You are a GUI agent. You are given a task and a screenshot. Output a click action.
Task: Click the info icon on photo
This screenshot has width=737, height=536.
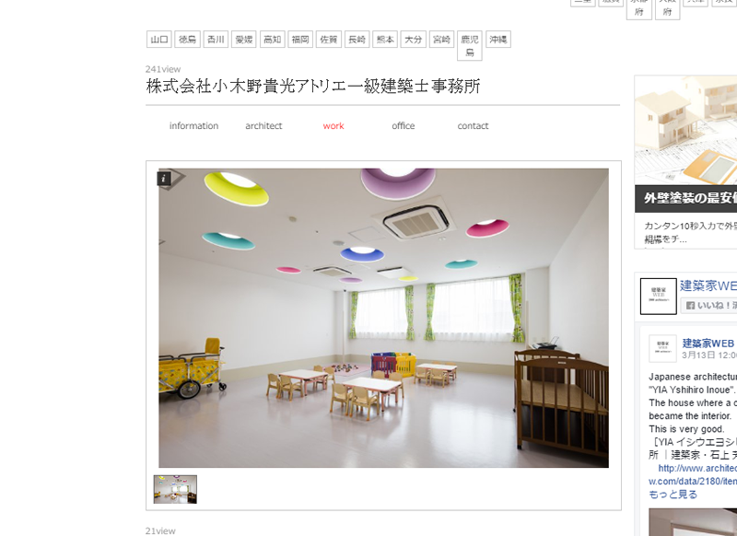[164, 179]
